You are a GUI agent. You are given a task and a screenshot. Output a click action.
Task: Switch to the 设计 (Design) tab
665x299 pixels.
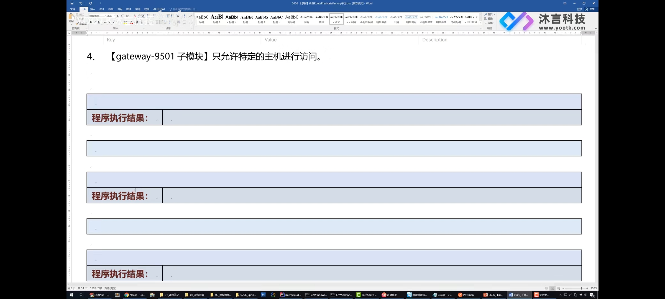[x=102, y=9]
